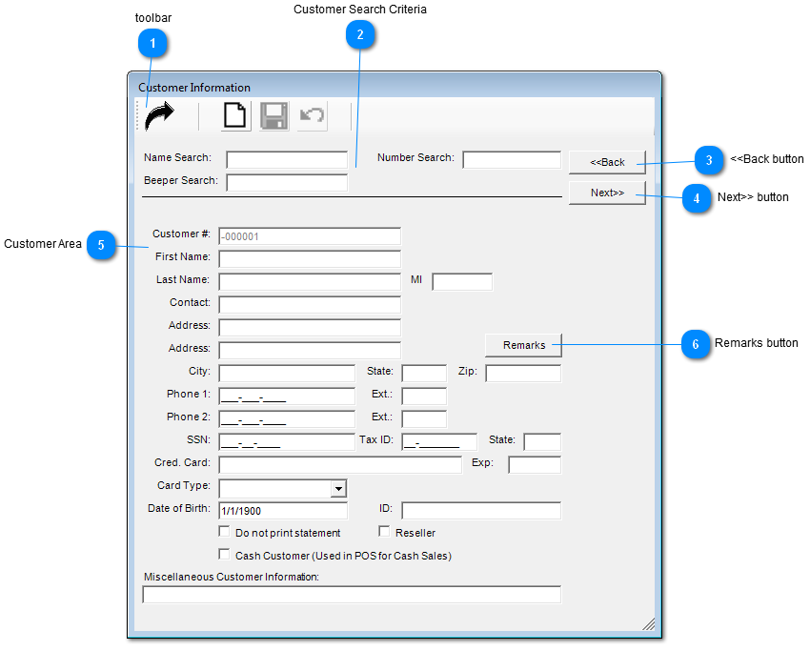Focus the Name Search field
This screenshot has height=651, width=810.
pos(287,159)
